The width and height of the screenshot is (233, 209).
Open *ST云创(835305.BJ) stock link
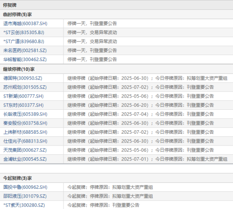(24, 32)
